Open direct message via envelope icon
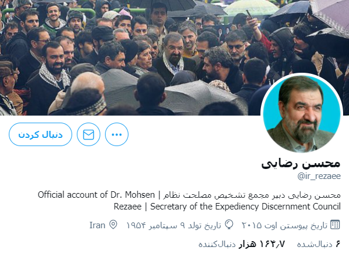Image resolution: width=349 pixels, height=257 pixels. point(89,134)
